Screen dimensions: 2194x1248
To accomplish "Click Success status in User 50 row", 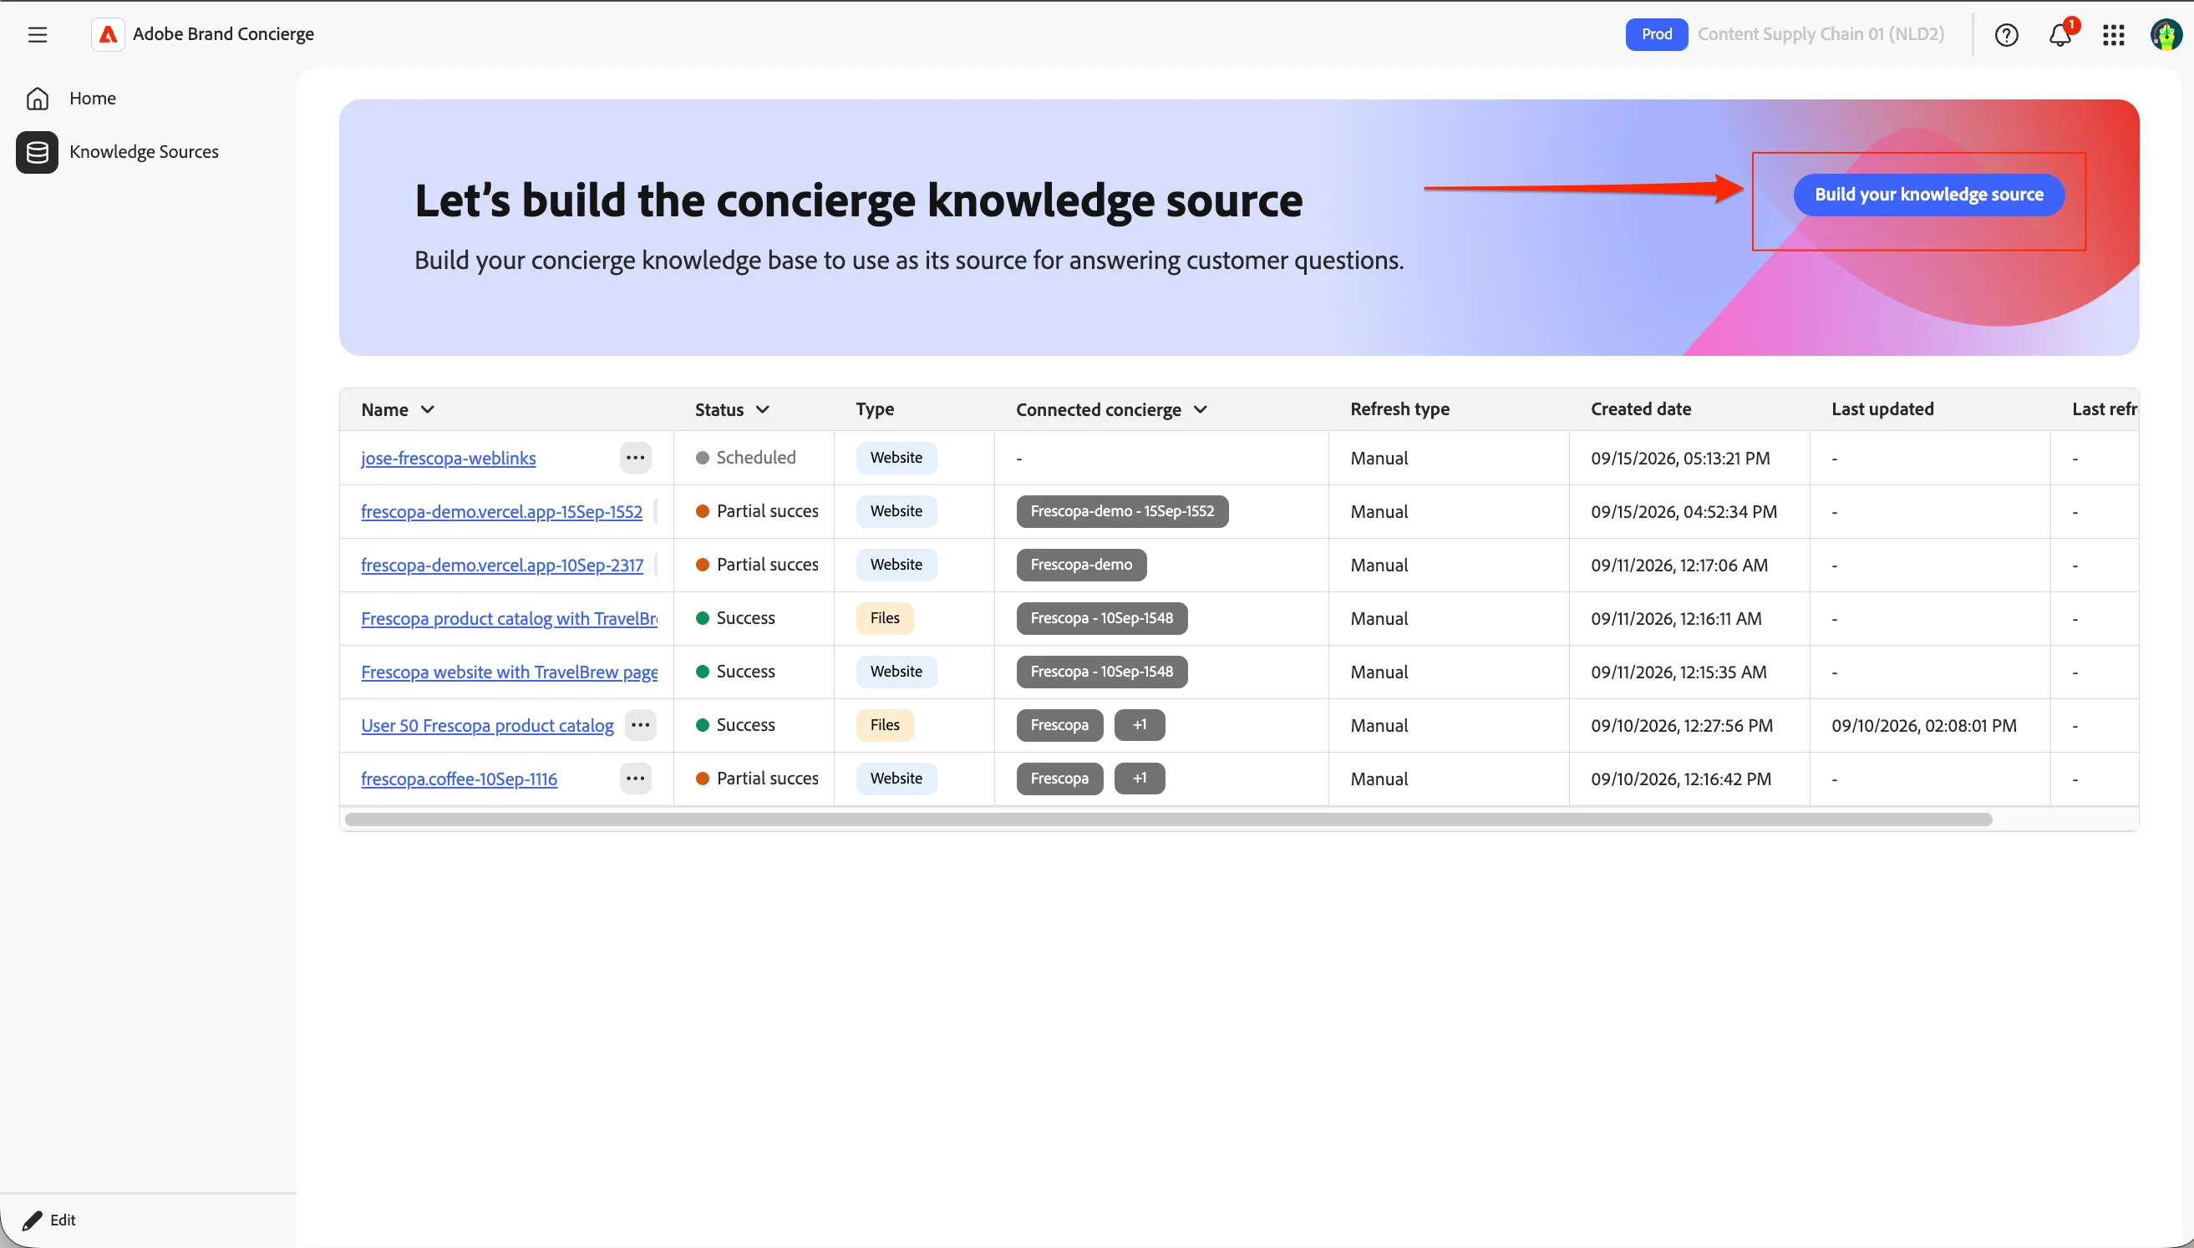I will 736,725.
